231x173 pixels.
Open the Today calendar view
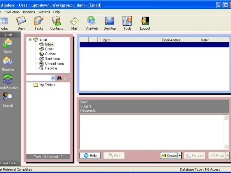(x=4, y=23)
